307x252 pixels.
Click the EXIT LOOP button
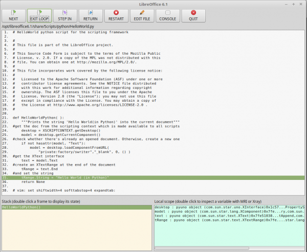(x=39, y=16)
